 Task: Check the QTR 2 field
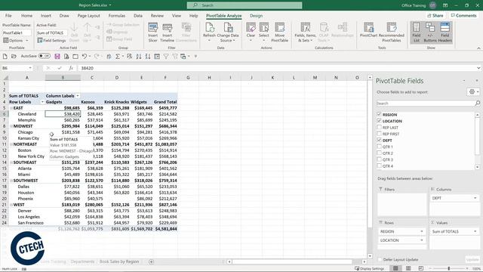[x=379, y=153]
